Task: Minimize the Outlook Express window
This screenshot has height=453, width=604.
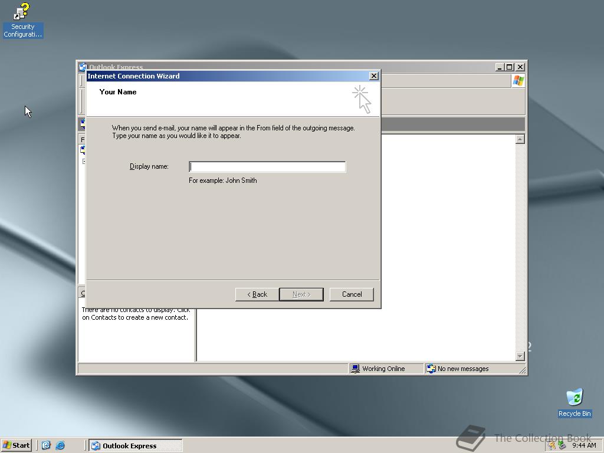Action: tap(500, 67)
